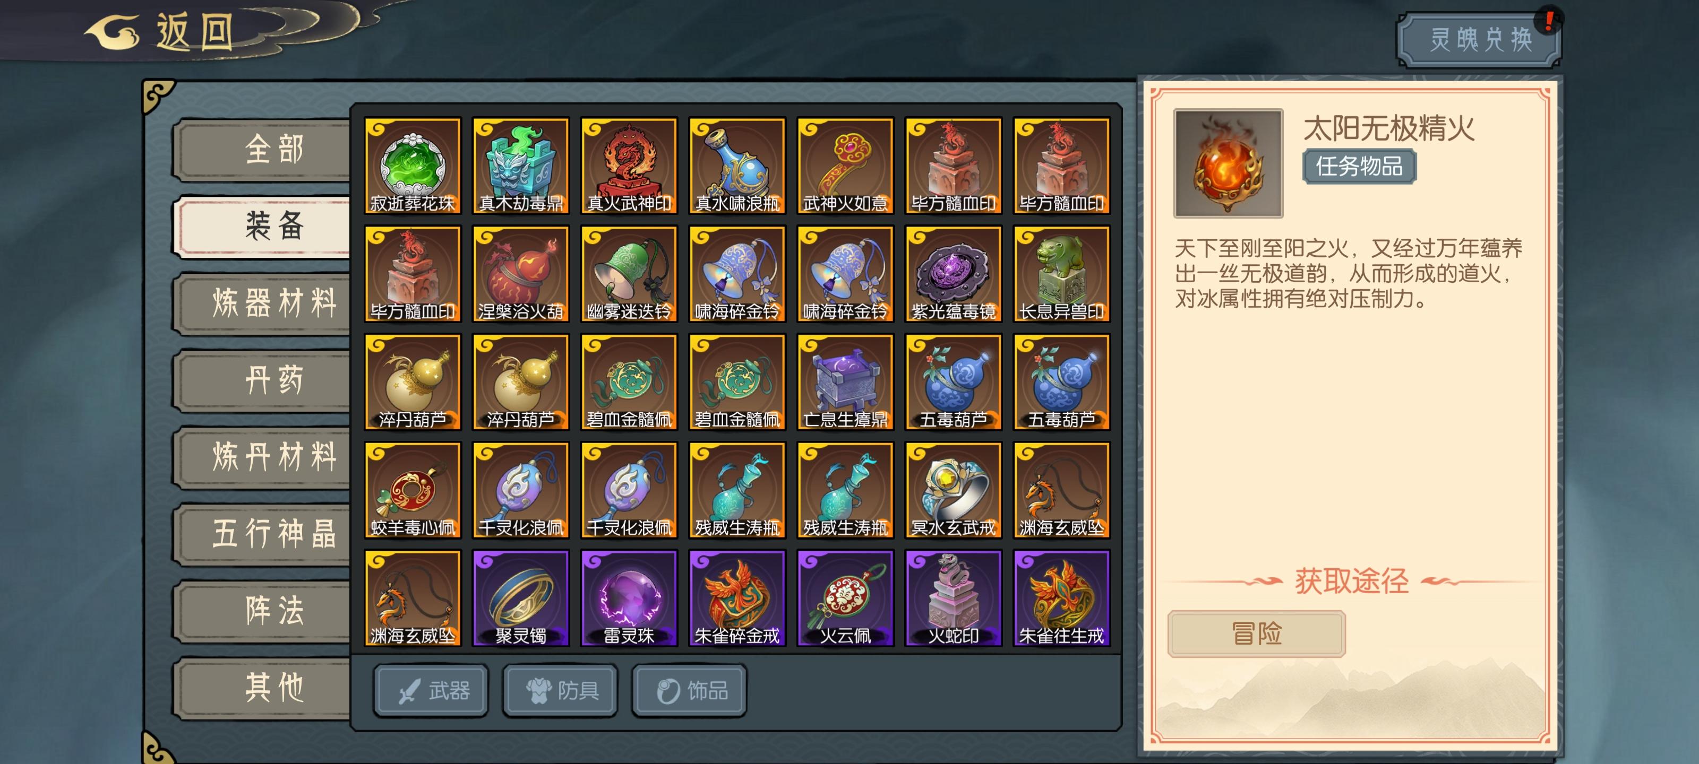This screenshot has width=1699, height=764.
Task: Open the 五行神晶 category tab
Action: click(x=264, y=533)
